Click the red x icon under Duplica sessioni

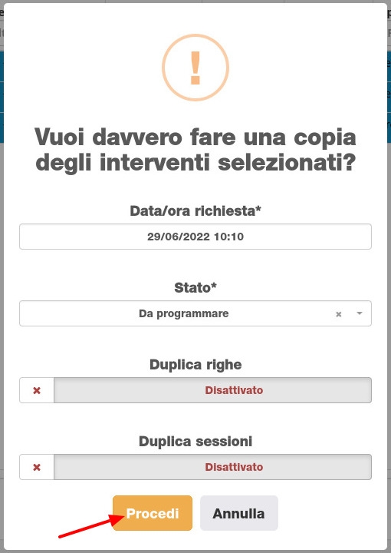[37, 467]
